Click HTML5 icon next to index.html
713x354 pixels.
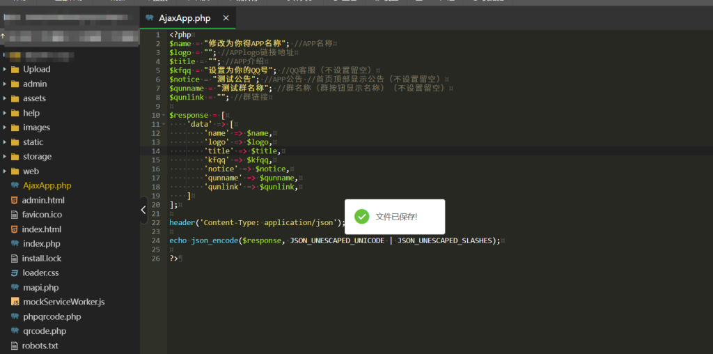(14, 229)
